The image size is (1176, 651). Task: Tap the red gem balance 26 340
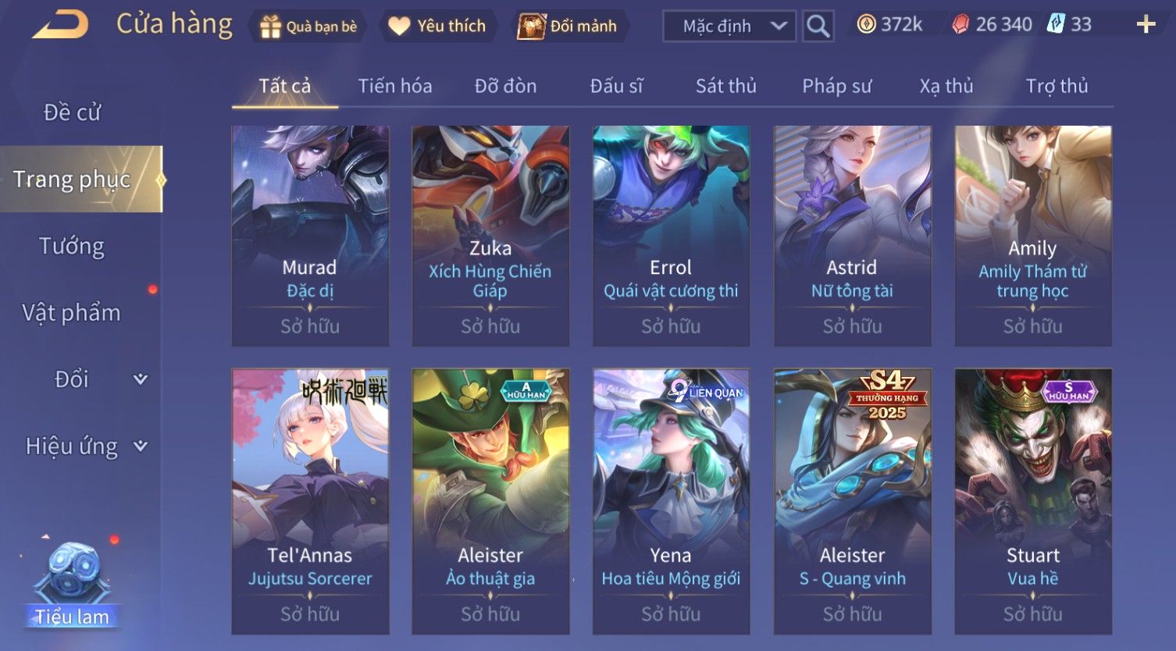[x=992, y=24]
